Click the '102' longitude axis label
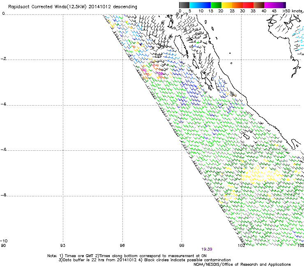304x267 pixels. coord(242,246)
